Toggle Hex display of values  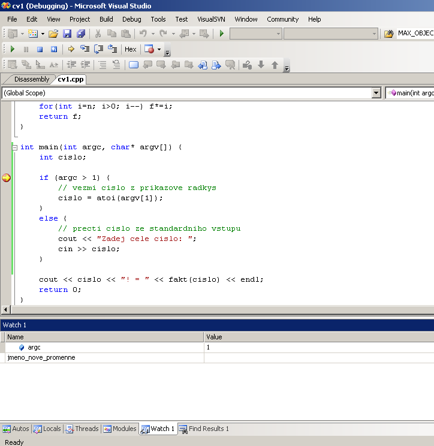point(131,49)
